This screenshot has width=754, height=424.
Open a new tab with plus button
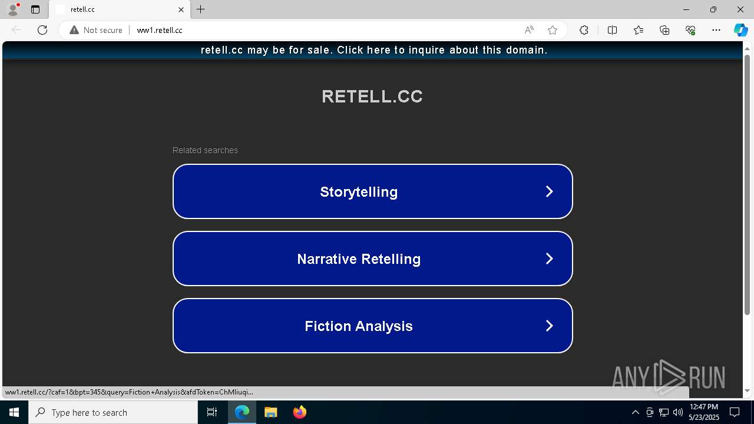click(x=201, y=9)
